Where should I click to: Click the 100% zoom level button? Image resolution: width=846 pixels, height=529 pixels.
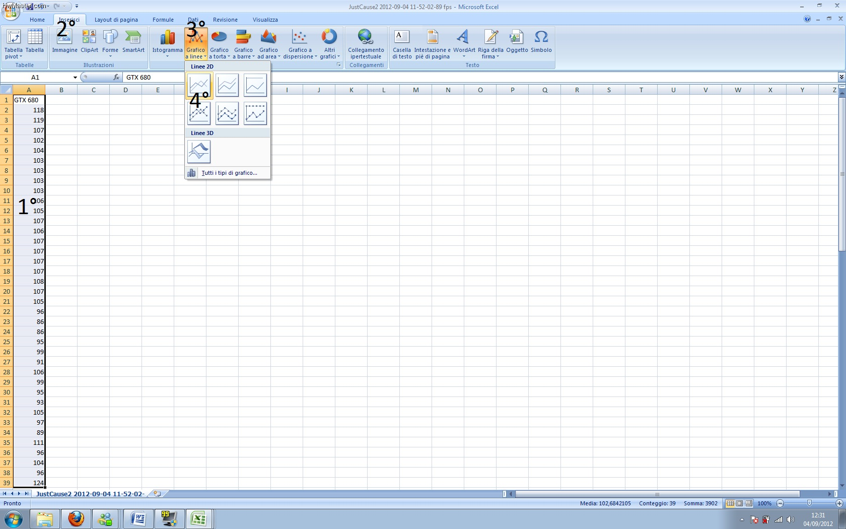tap(764, 503)
